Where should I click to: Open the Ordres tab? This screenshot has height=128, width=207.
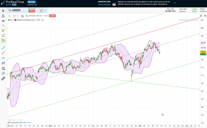click(x=202, y=9)
